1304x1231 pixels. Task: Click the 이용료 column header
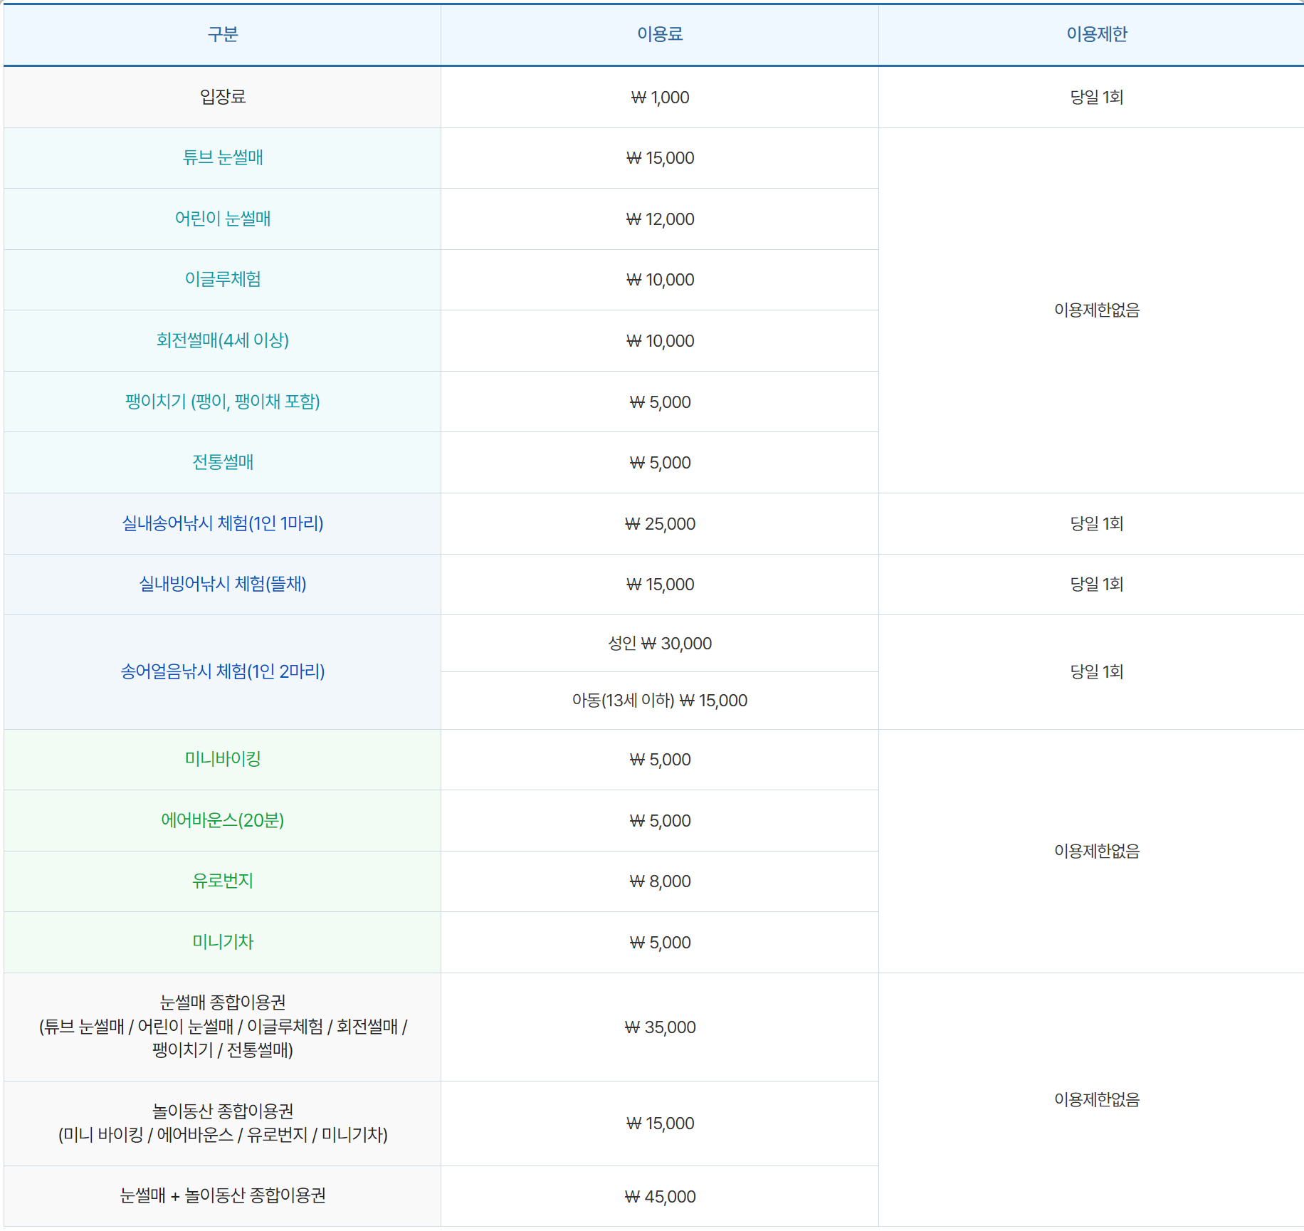[x=658, y=34]
